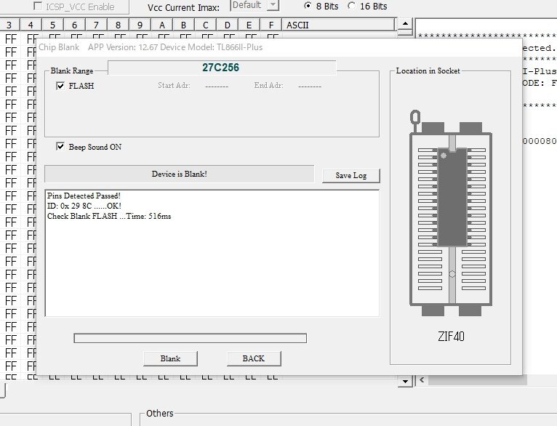557x426 pixels.
Task: Click the Save Log button
Action: 350,175
